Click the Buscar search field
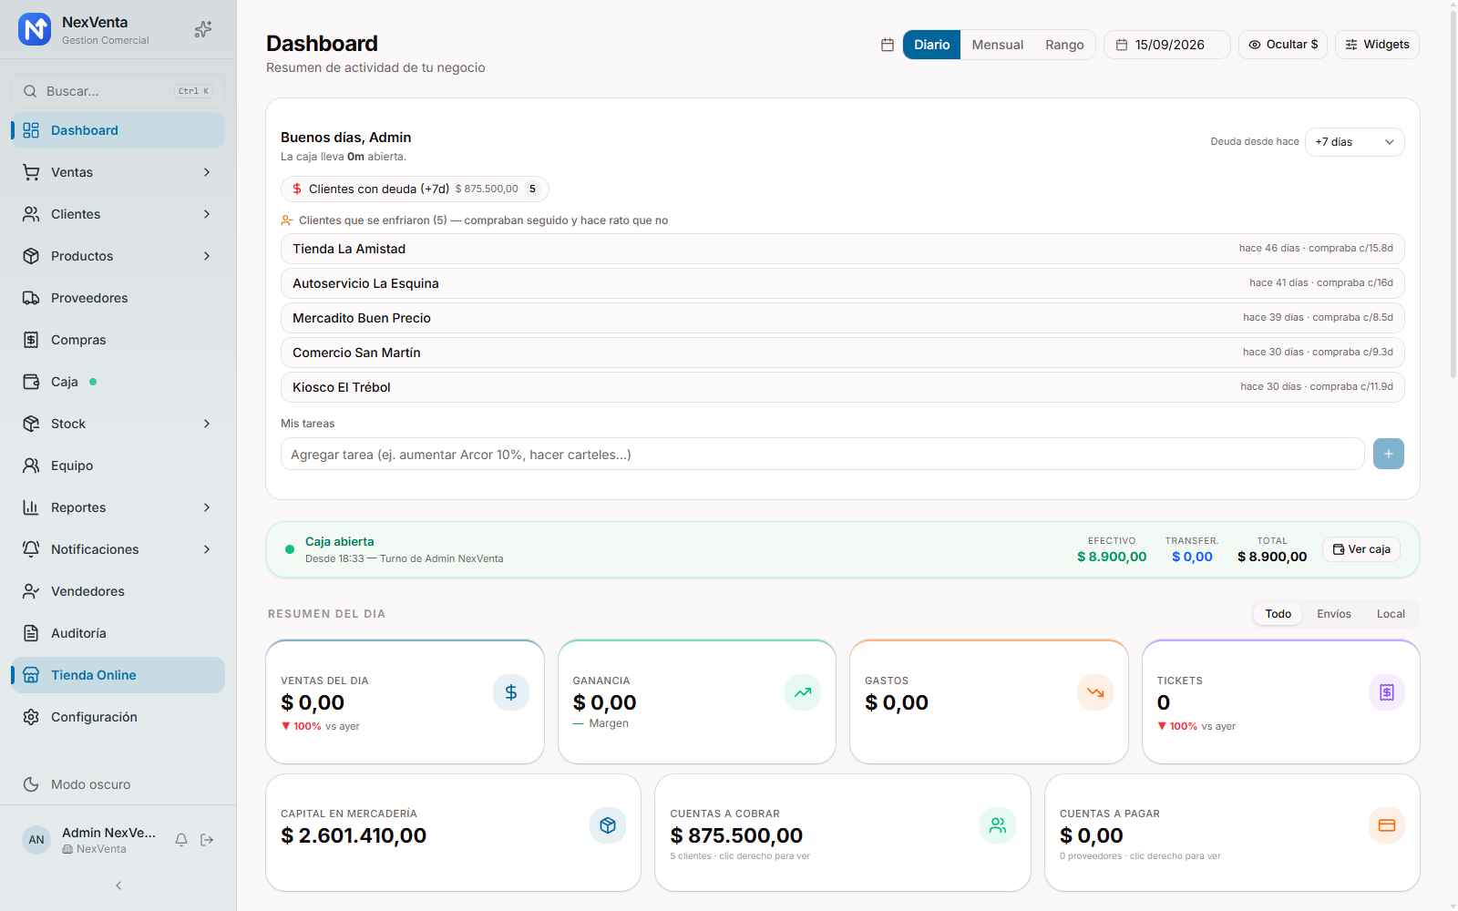This screenshot has width=1458, height=911. tap(118, 91)
